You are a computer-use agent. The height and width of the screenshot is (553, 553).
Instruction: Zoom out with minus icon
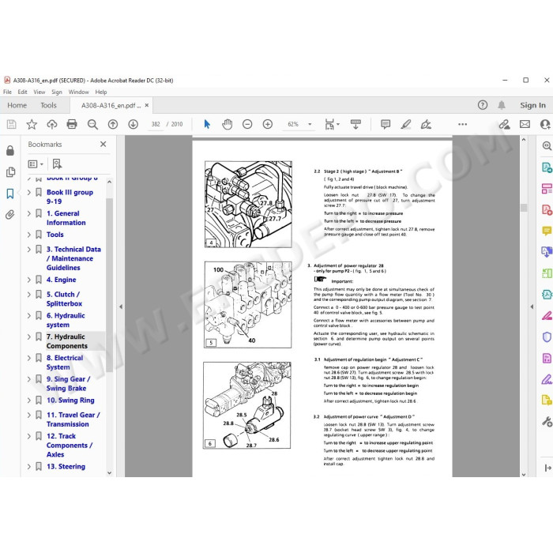click(x=247, y=124)
